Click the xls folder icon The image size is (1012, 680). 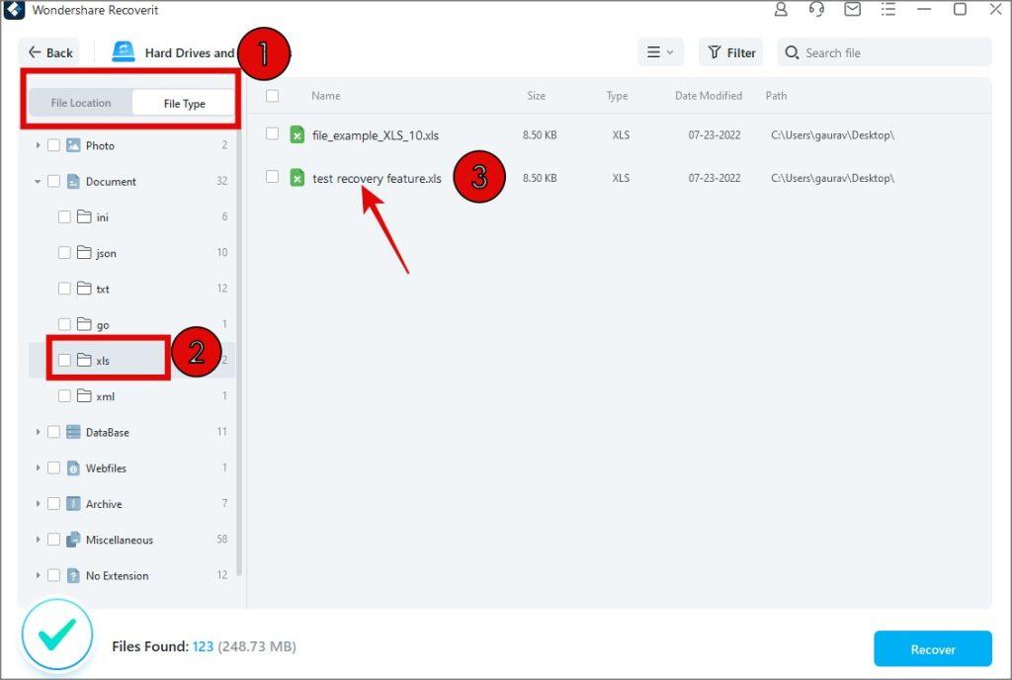coord(84,360)
